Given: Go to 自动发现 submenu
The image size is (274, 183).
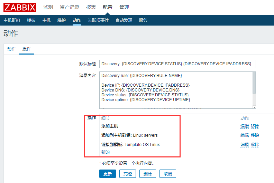Looking at the screenshot, I should [x=124, y=20].
